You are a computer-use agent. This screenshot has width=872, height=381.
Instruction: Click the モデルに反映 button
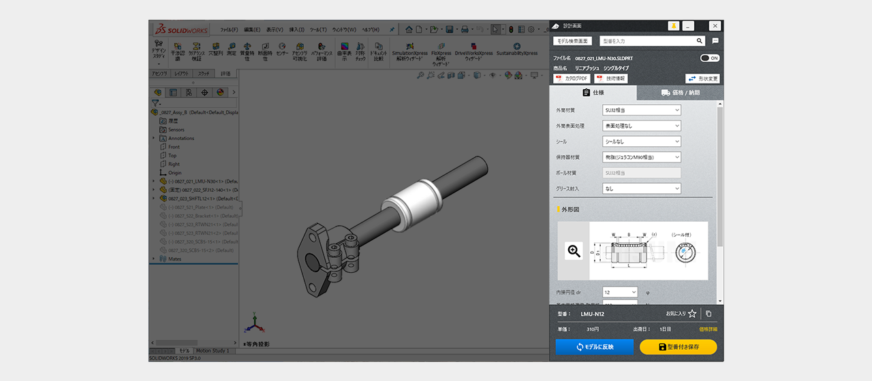pyautogui.click(x=594, y=347)
